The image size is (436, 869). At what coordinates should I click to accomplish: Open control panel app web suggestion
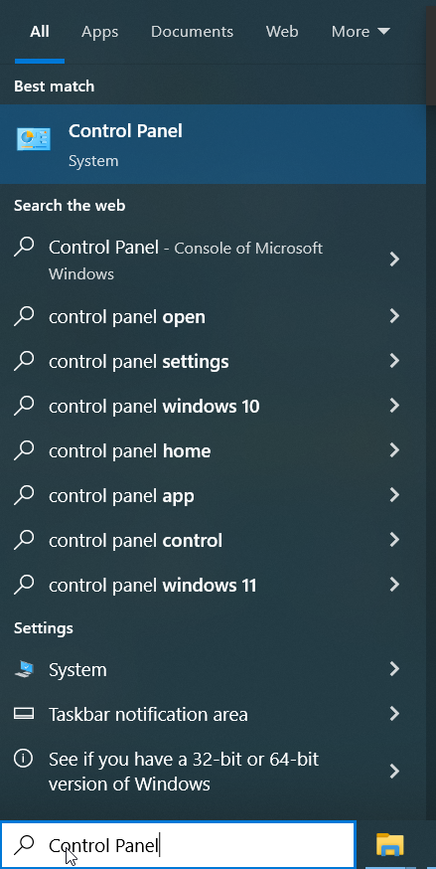[x=213, y=495]
